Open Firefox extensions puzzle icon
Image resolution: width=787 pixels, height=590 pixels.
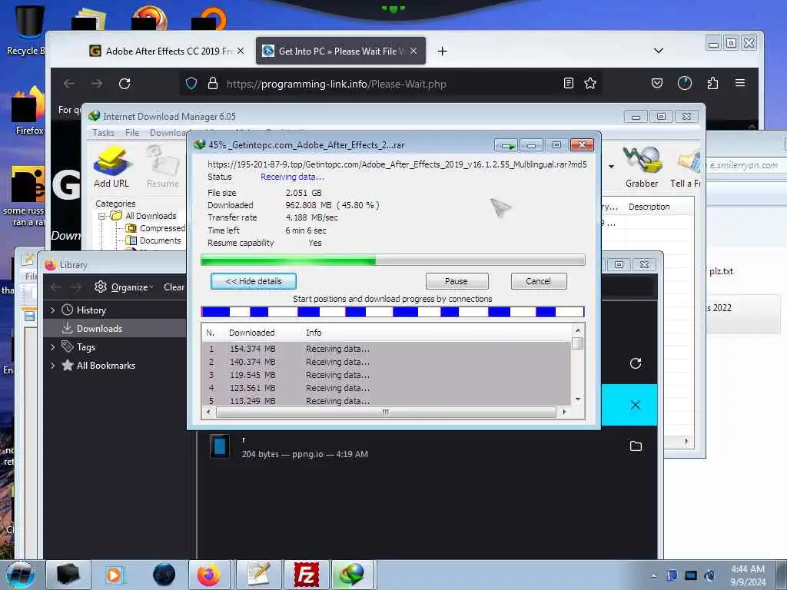pos(712,83)
